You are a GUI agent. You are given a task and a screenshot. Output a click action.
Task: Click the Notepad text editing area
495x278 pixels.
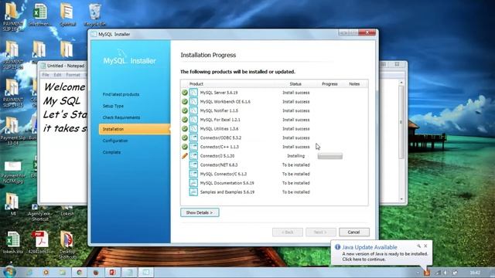pos(63,141)
